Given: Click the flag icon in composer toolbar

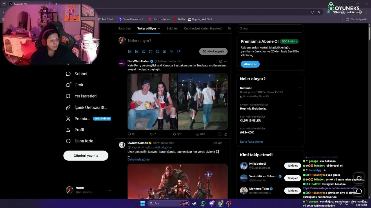Looking at the screenshot, I should click(x=179, y=51).
